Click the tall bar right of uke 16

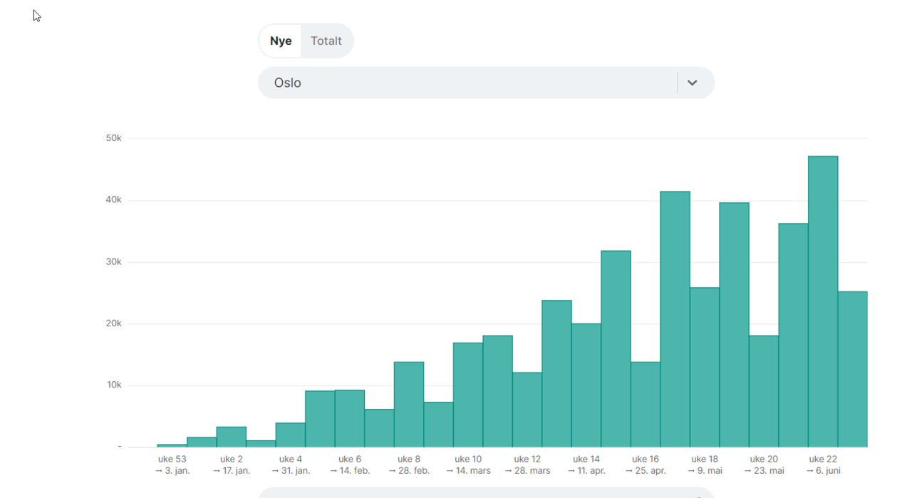point(675,319)
